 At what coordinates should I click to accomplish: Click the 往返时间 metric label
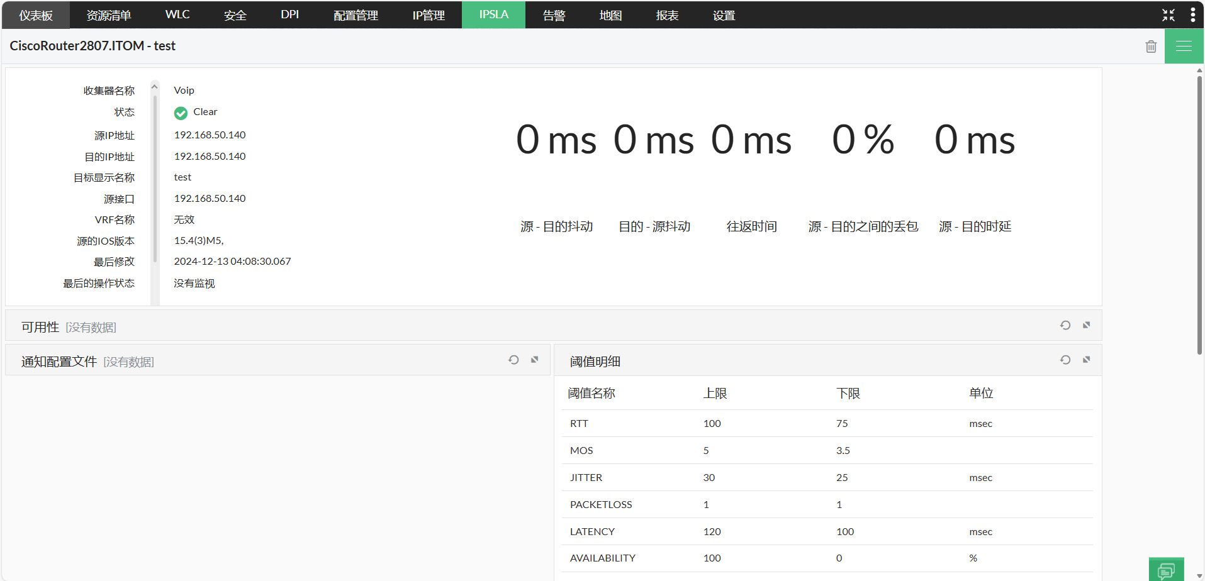tap(752, 226)
